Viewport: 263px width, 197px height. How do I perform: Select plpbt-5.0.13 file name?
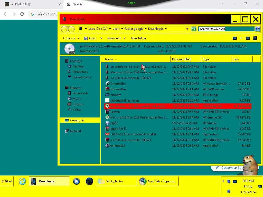[118, 129]
